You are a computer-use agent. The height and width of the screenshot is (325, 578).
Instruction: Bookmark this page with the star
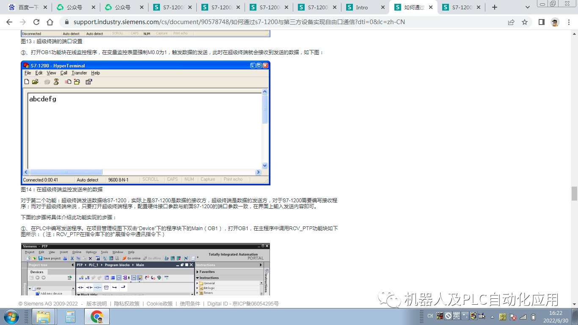tap(525, 22)
